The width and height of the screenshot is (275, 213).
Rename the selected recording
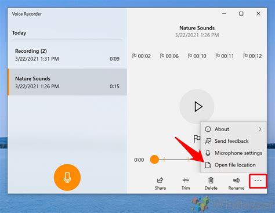(x=236, y=183)
